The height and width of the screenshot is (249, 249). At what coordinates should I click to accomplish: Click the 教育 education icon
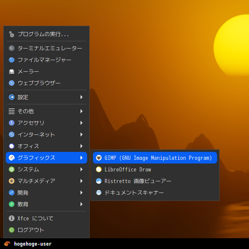[x=12, y=204]
